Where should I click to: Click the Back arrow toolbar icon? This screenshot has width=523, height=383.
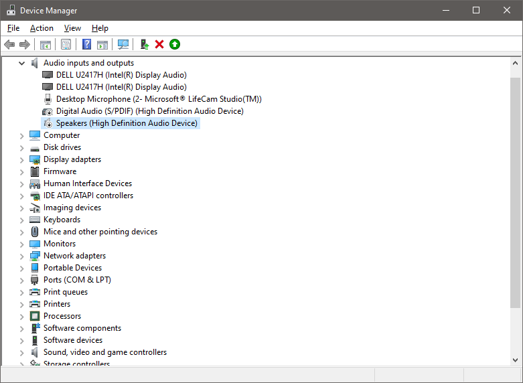coord(9,44)
